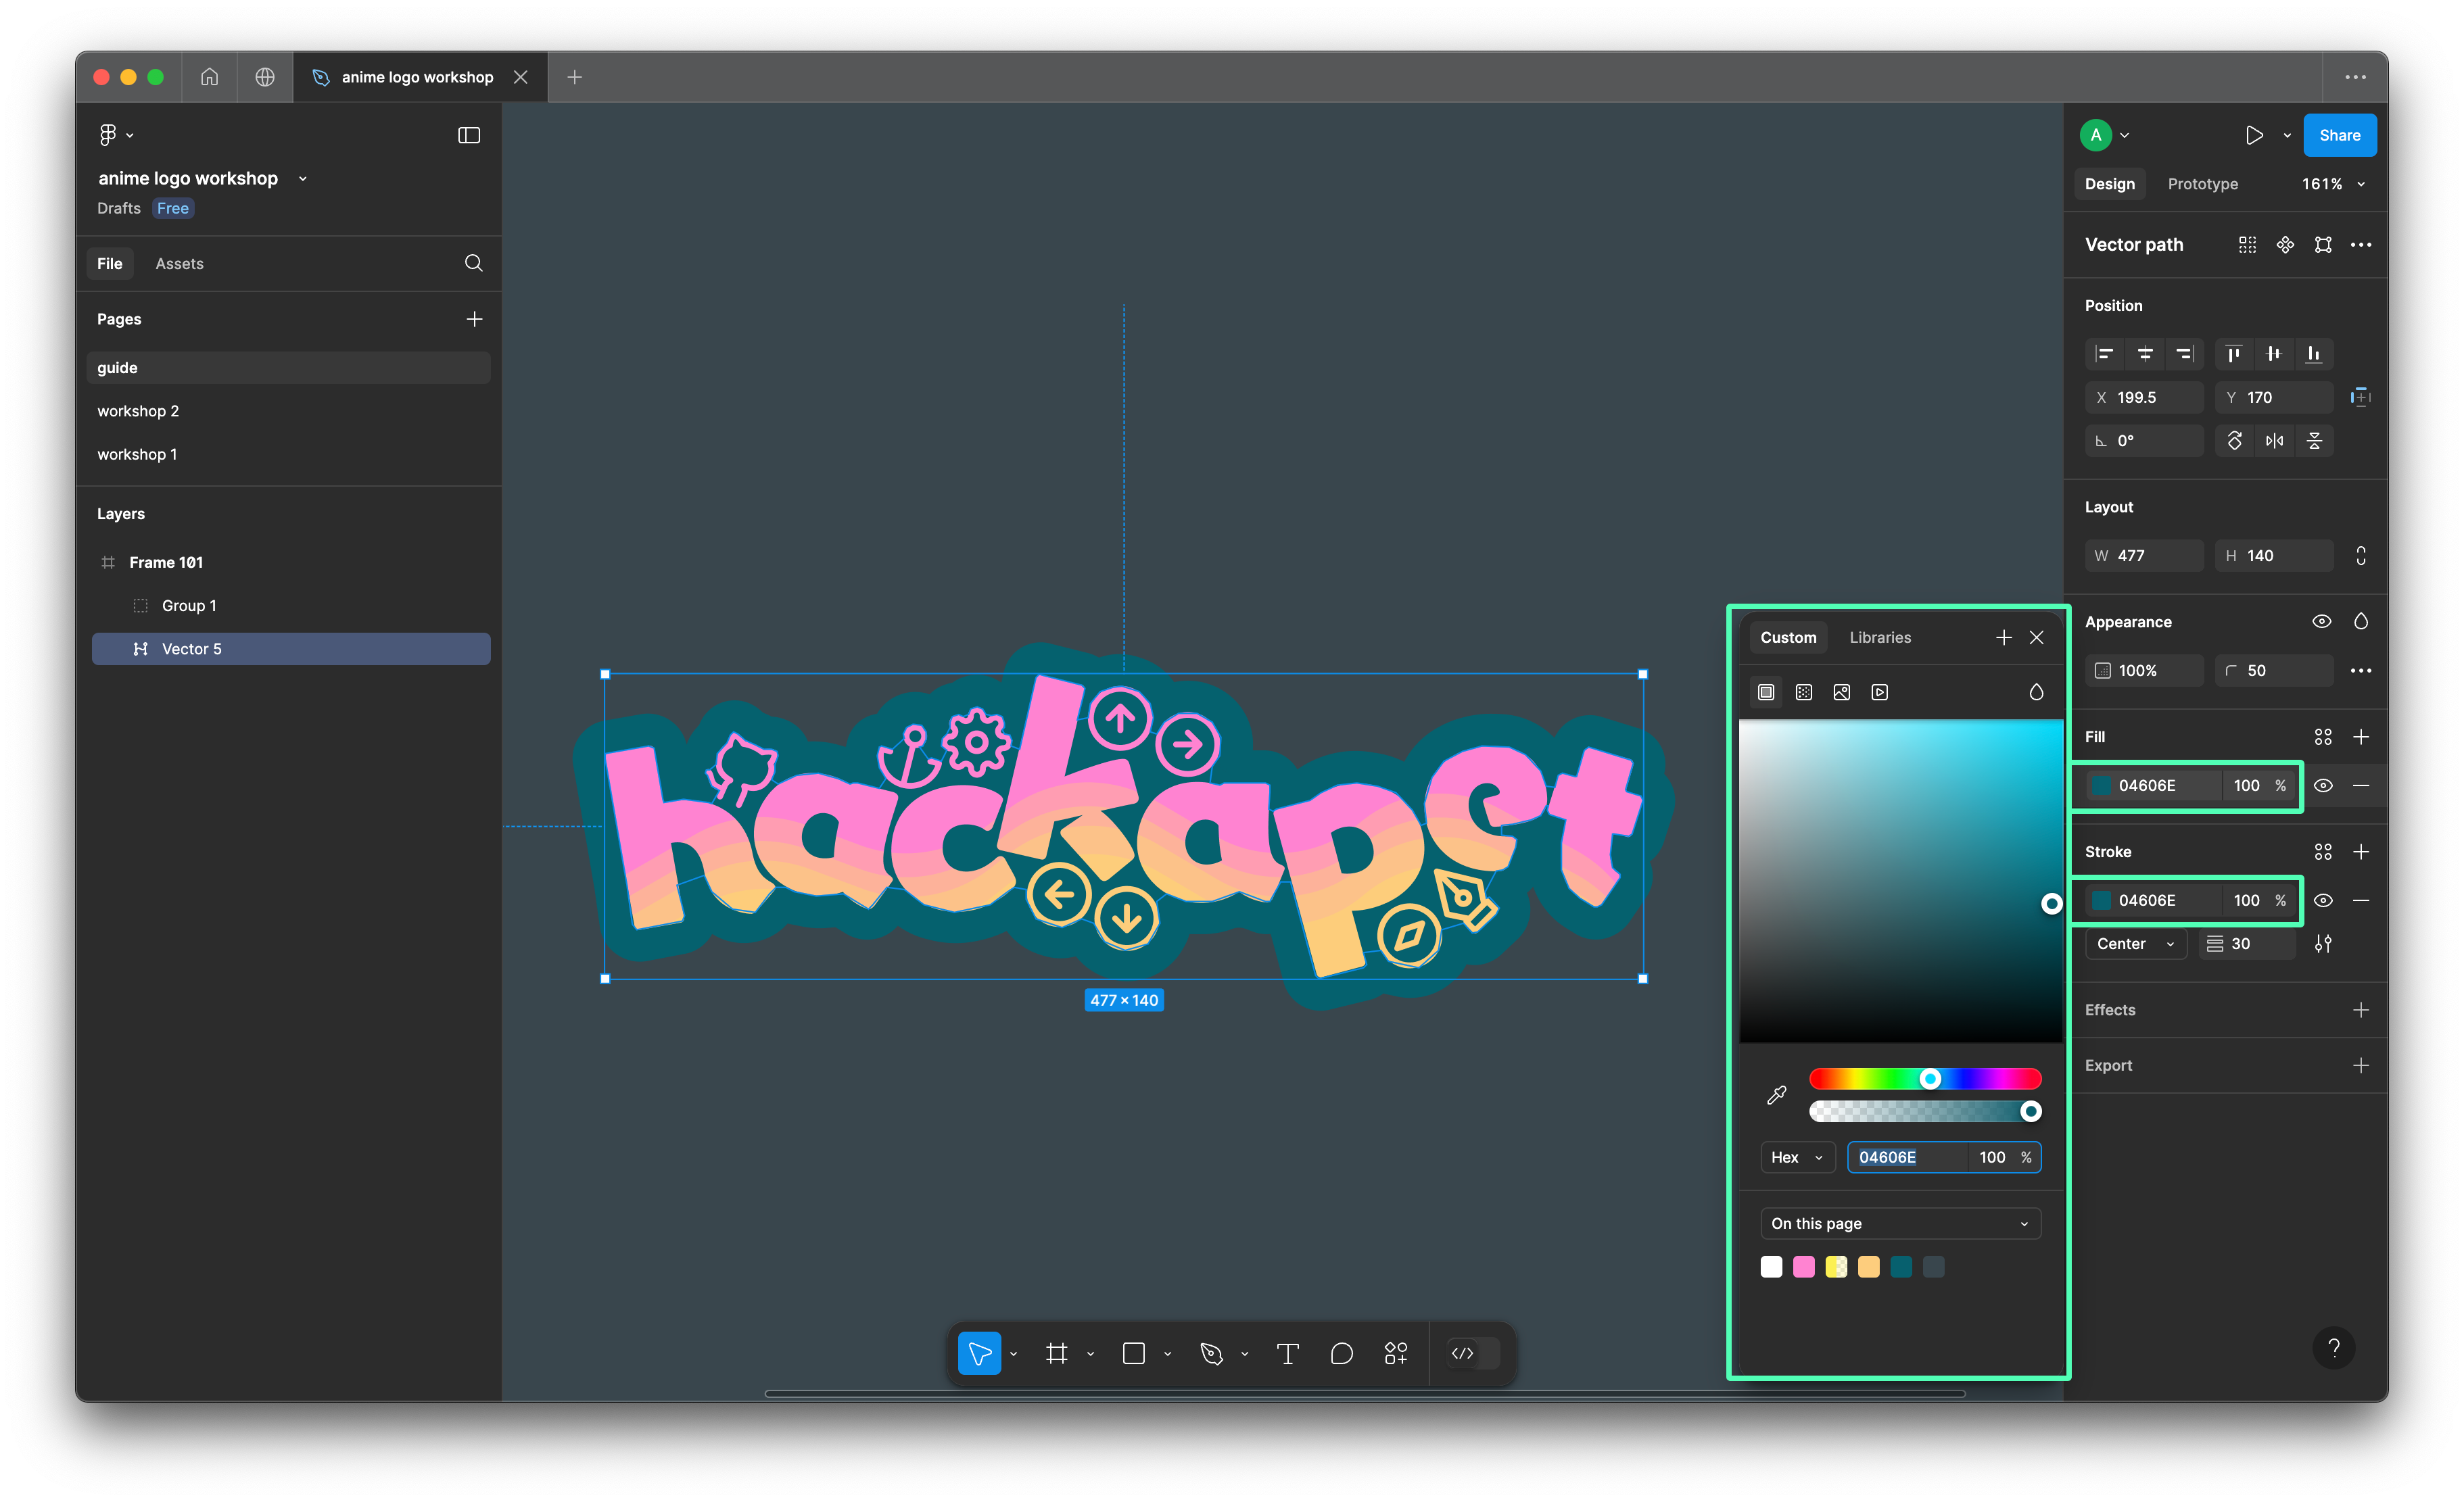Switch to Libraries tab in color picker

click(1879, 637)
